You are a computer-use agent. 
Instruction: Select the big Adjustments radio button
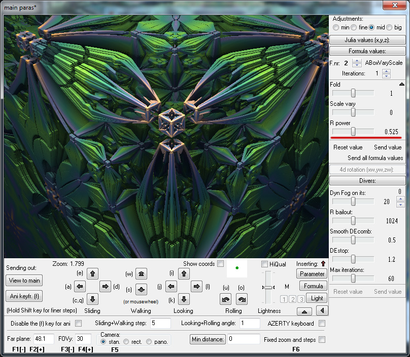388,27
